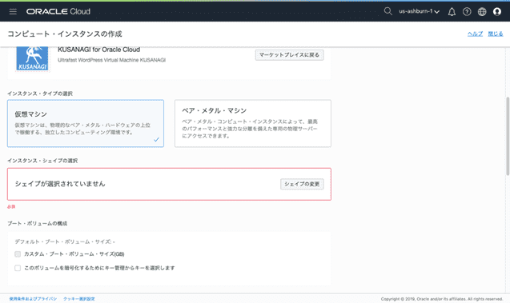Open the notifications bell

[x=452, y=12]
